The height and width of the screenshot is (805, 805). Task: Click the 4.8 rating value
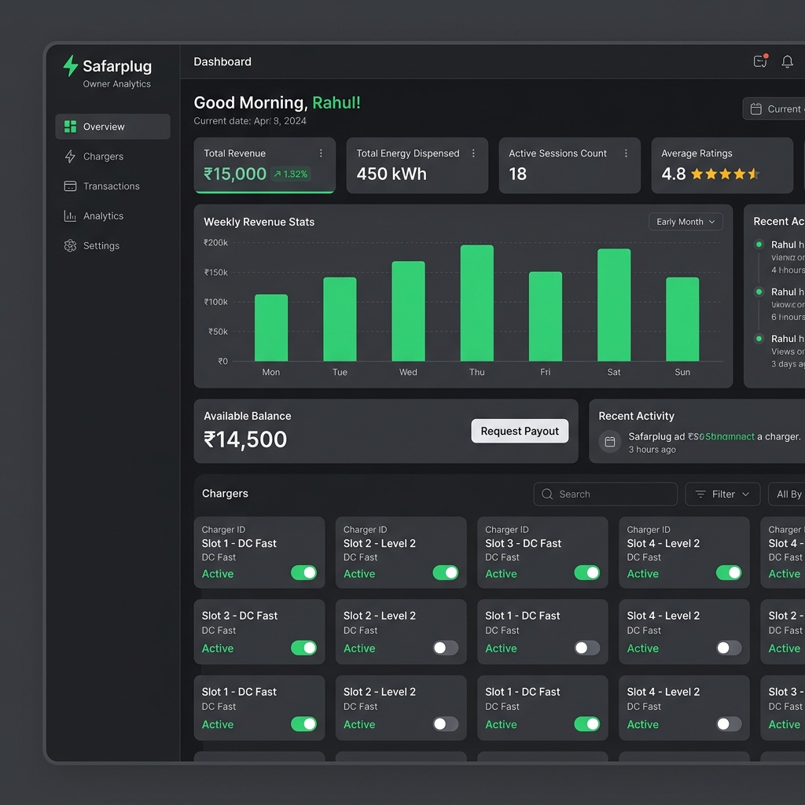point(673,174)
